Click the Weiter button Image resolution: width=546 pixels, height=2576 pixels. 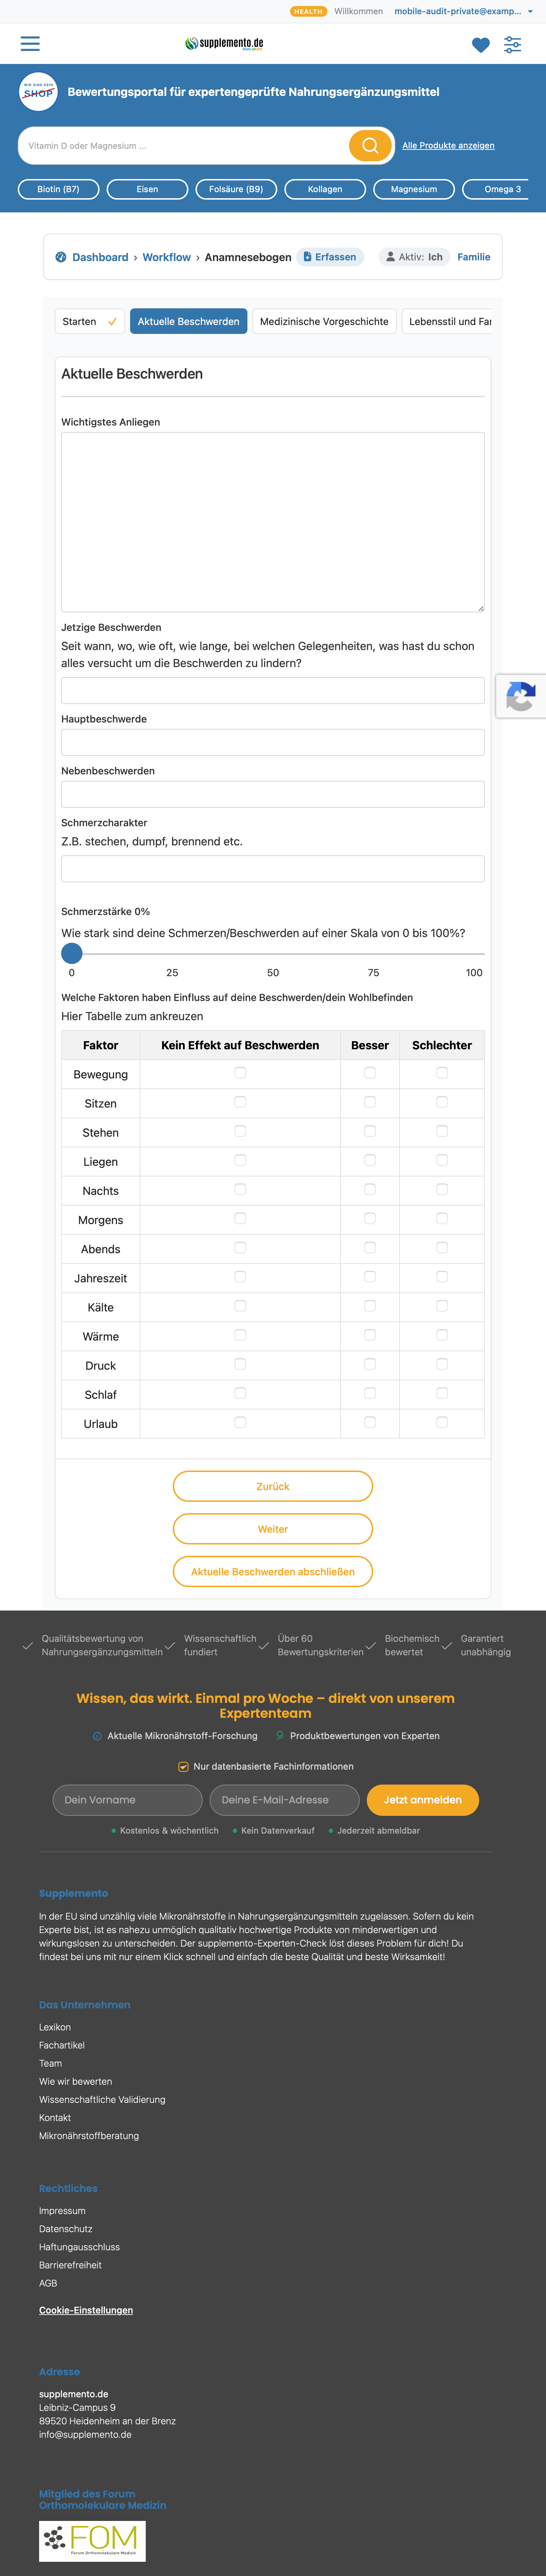(273, 1529)
